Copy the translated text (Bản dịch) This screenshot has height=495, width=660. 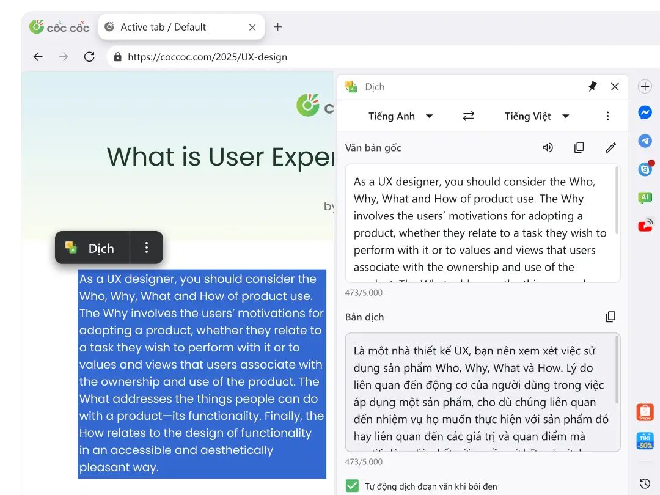pyautogui.click(x=610, y=317)
